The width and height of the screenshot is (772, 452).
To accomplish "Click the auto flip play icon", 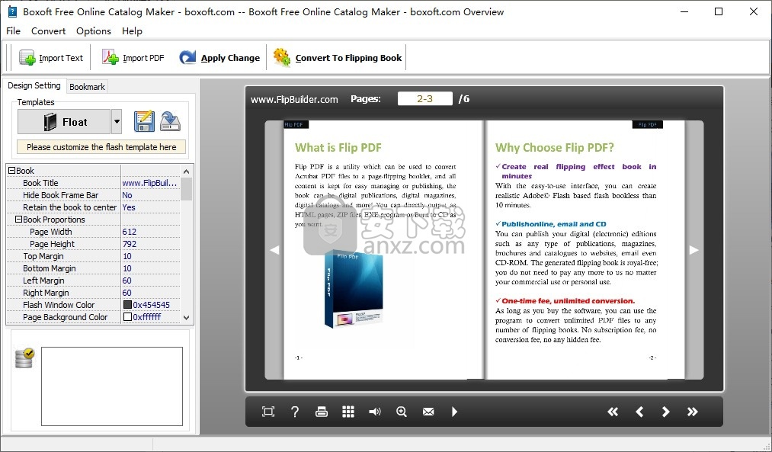I will (x=454, y=412).
